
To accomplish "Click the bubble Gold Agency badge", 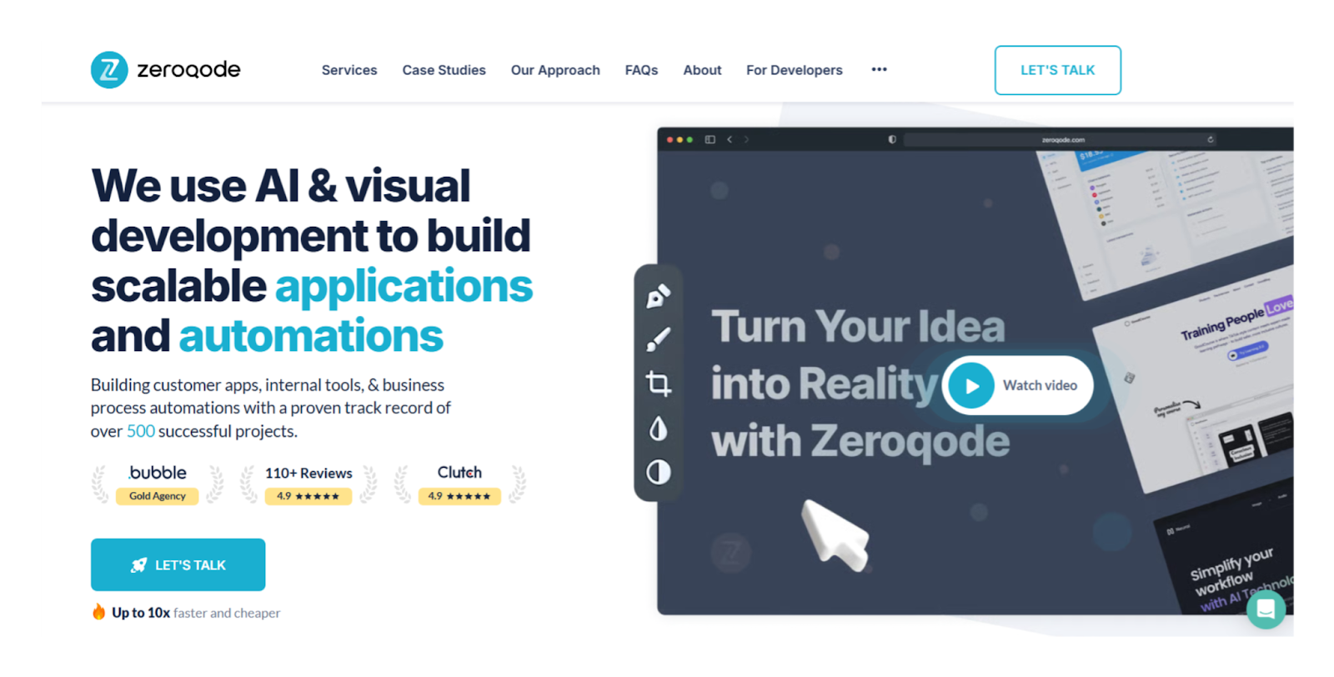I will [x=158, y=484].
